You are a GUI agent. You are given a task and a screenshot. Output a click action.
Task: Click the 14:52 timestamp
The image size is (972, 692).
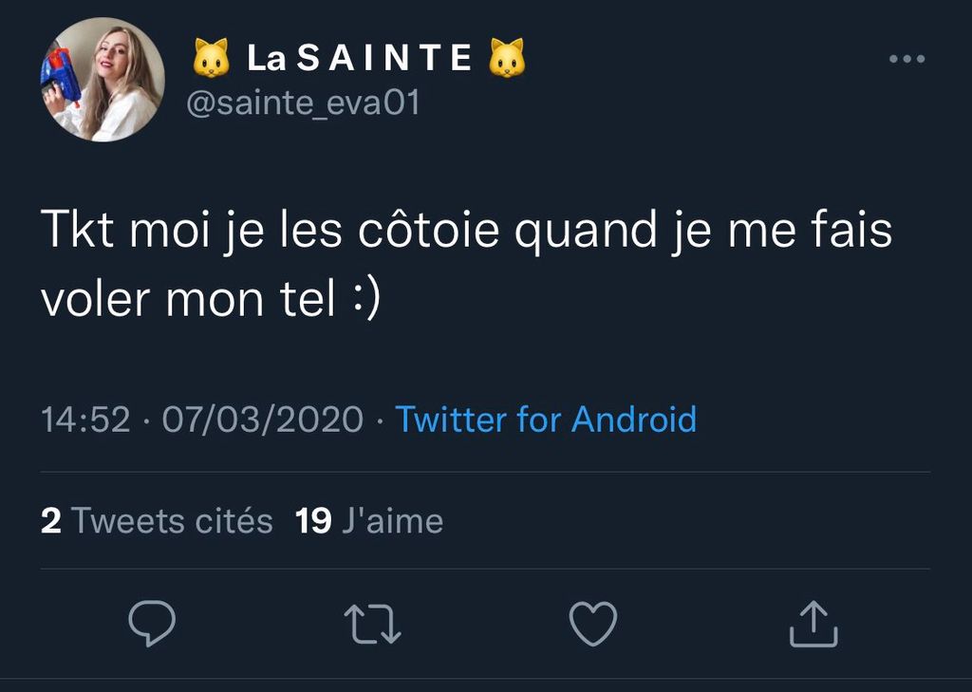[x=85, y=419]
